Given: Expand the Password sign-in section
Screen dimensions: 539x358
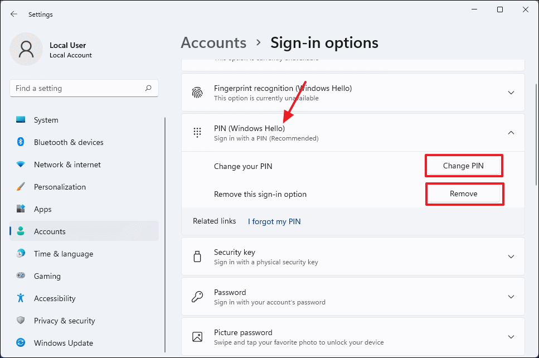Looking at the screenshot, I should coord(511,296).
